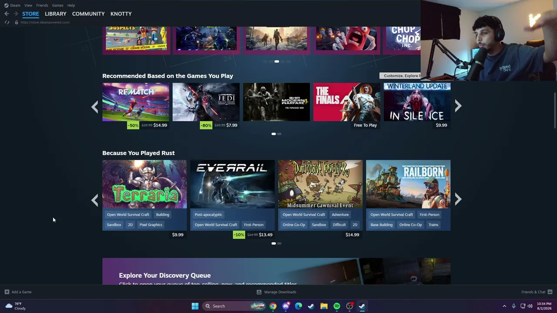Open Explore Your Discovery Queue banner
The width and height of the screenshot is (557, 313).
coord(276,271)
